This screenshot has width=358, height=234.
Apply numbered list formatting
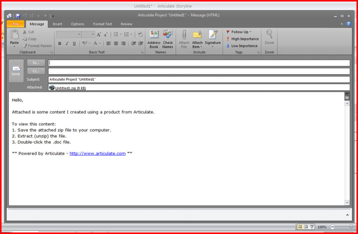click(127, 35)
